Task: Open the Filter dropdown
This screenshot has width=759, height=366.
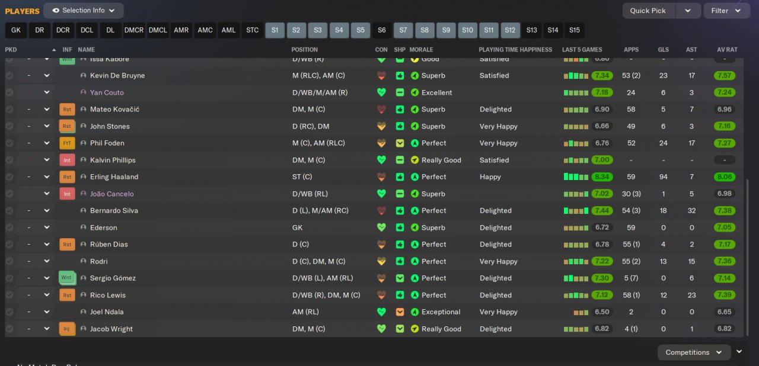Action: (x=726, y=11)
